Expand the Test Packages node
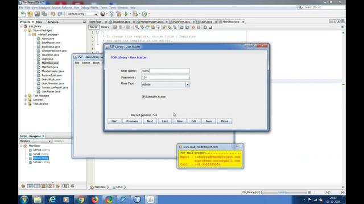 26,96
